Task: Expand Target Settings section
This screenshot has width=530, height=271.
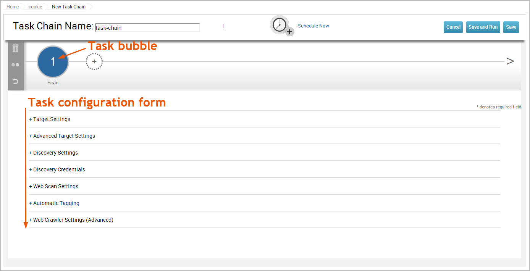Action: coord(50,119)
